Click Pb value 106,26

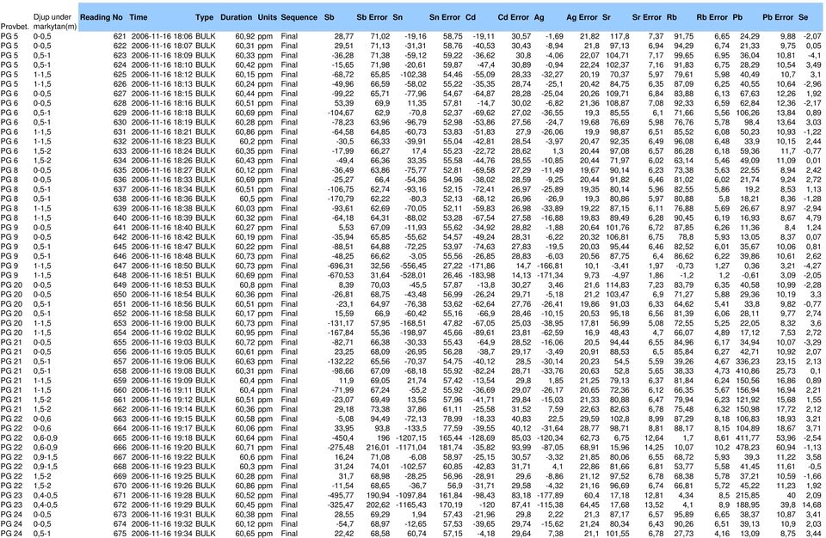pos(746,113)
